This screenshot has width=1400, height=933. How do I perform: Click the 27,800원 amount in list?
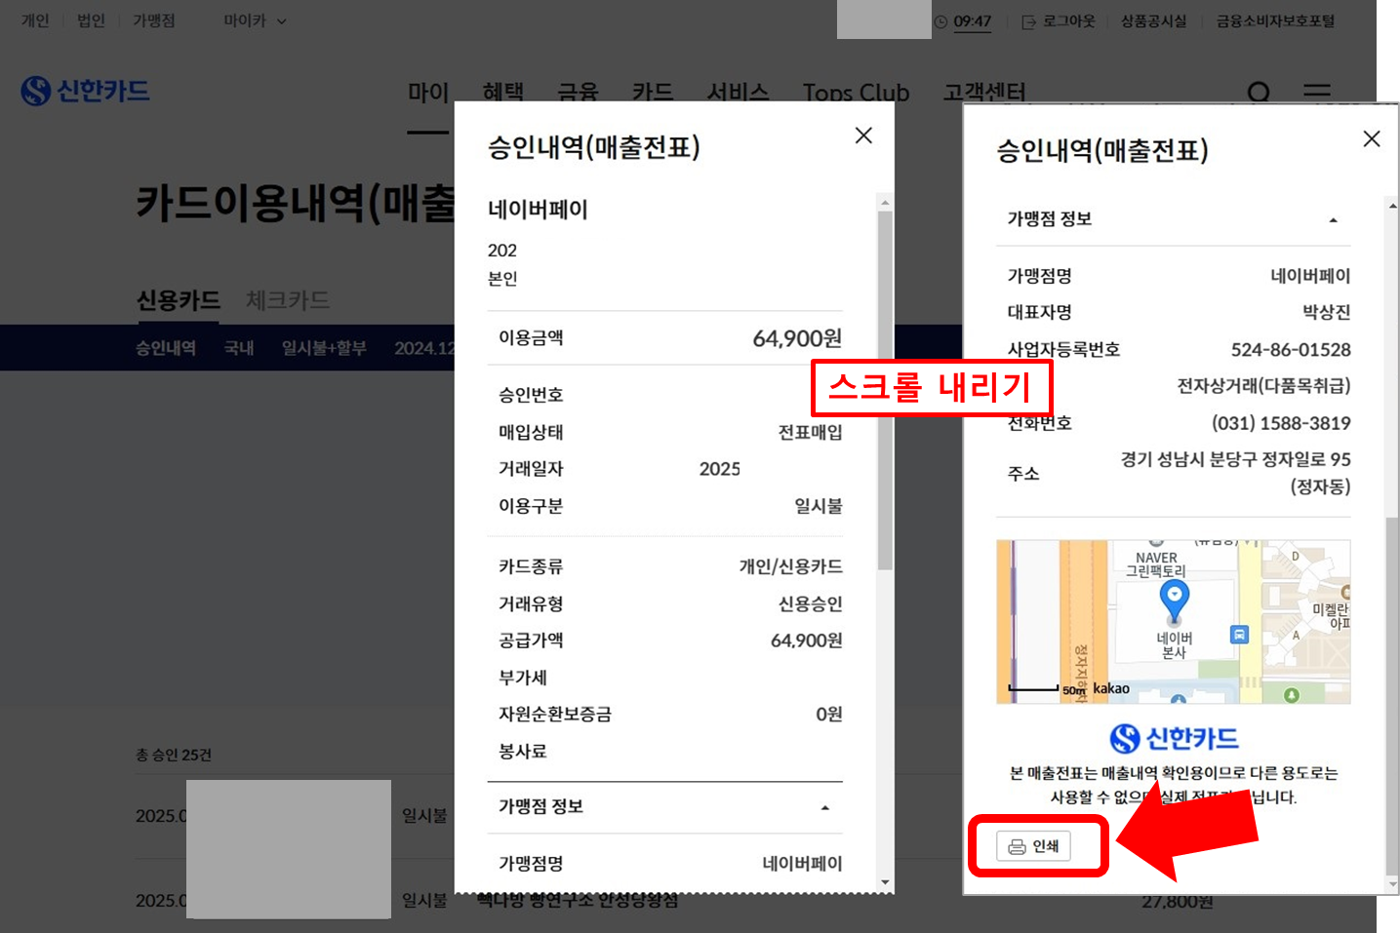pos(1178,903)
